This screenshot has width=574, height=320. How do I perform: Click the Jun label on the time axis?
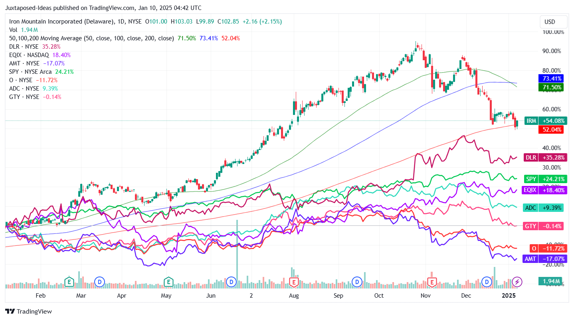click(x=211, y=296)
